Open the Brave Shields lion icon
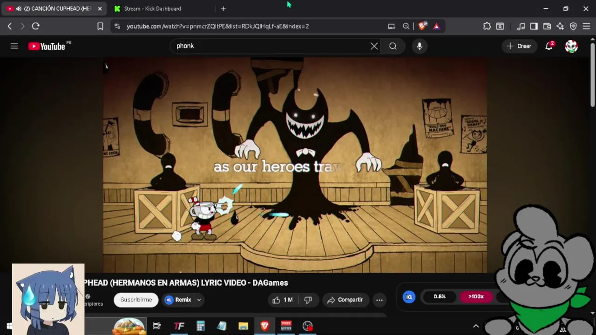 [422, 27]
